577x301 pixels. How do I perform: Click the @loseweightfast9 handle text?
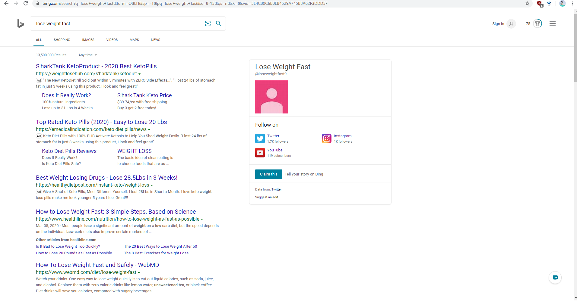pyautogui.click(x=271, y=74)
